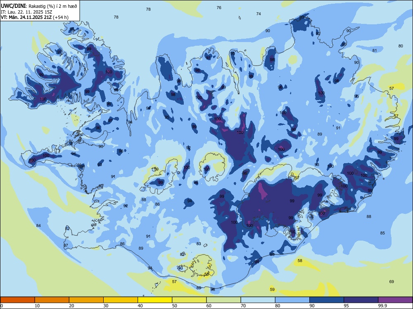Click the legend label '40'
Image resolution: width=413 pixels, height=309 pixels.
140,306
